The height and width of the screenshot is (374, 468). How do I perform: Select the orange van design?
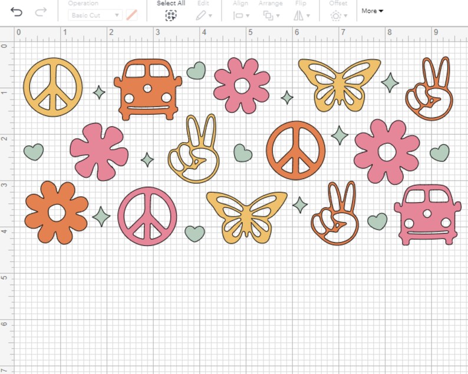(x=148, y=89)
